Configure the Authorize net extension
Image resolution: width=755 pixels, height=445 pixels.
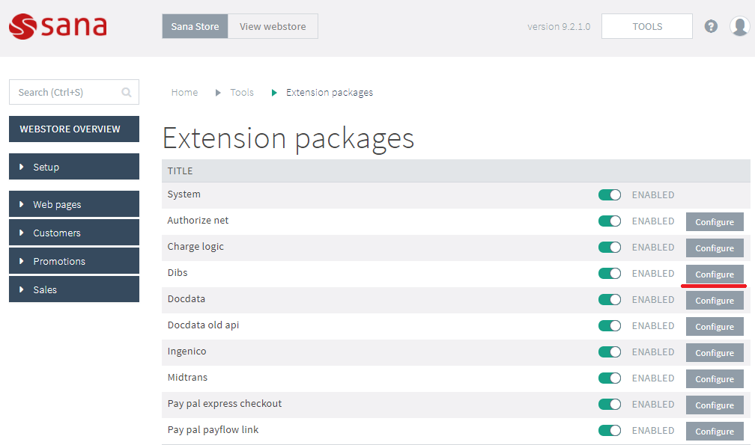click(715, 222)
